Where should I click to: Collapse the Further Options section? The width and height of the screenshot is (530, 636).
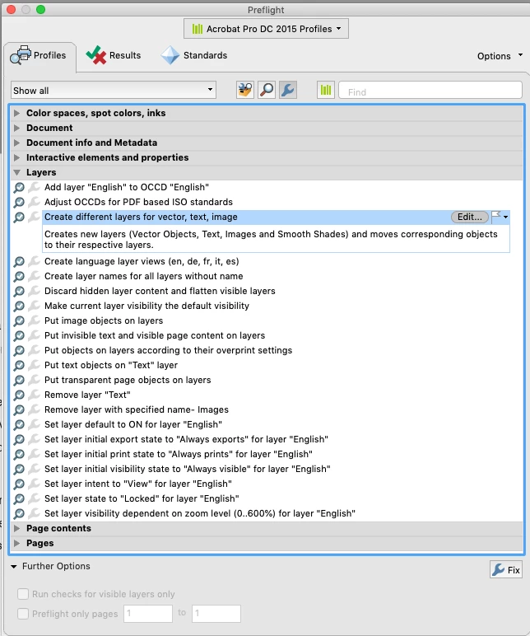coord(14,566)
